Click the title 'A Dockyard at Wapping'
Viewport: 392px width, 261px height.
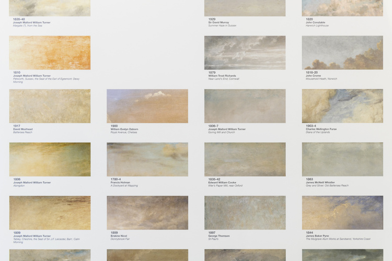124,186
